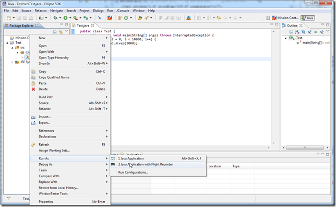The width and height of the screenshot is (336, 207).
Task: Click the Last Edit Location arrow icon
Action: [219, 18]
